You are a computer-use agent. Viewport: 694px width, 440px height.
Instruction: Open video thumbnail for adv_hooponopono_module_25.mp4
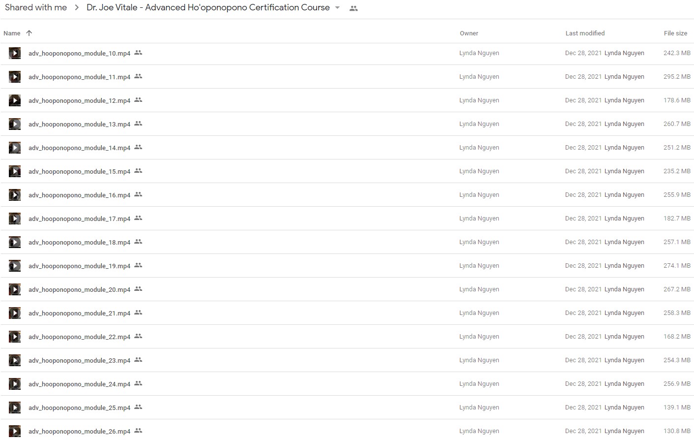pos(15,408)
